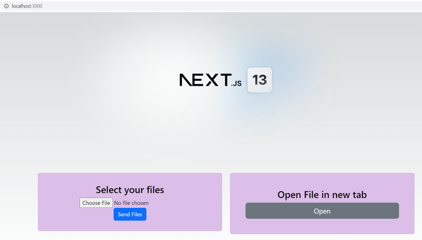The height and width of the screenshot is (240, 422).
Task: Click the gray Open button
Action: click(x=322, y=211)
